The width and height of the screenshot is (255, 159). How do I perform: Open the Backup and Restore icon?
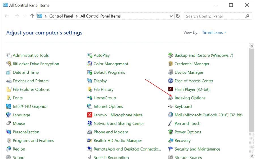(171, 55)
